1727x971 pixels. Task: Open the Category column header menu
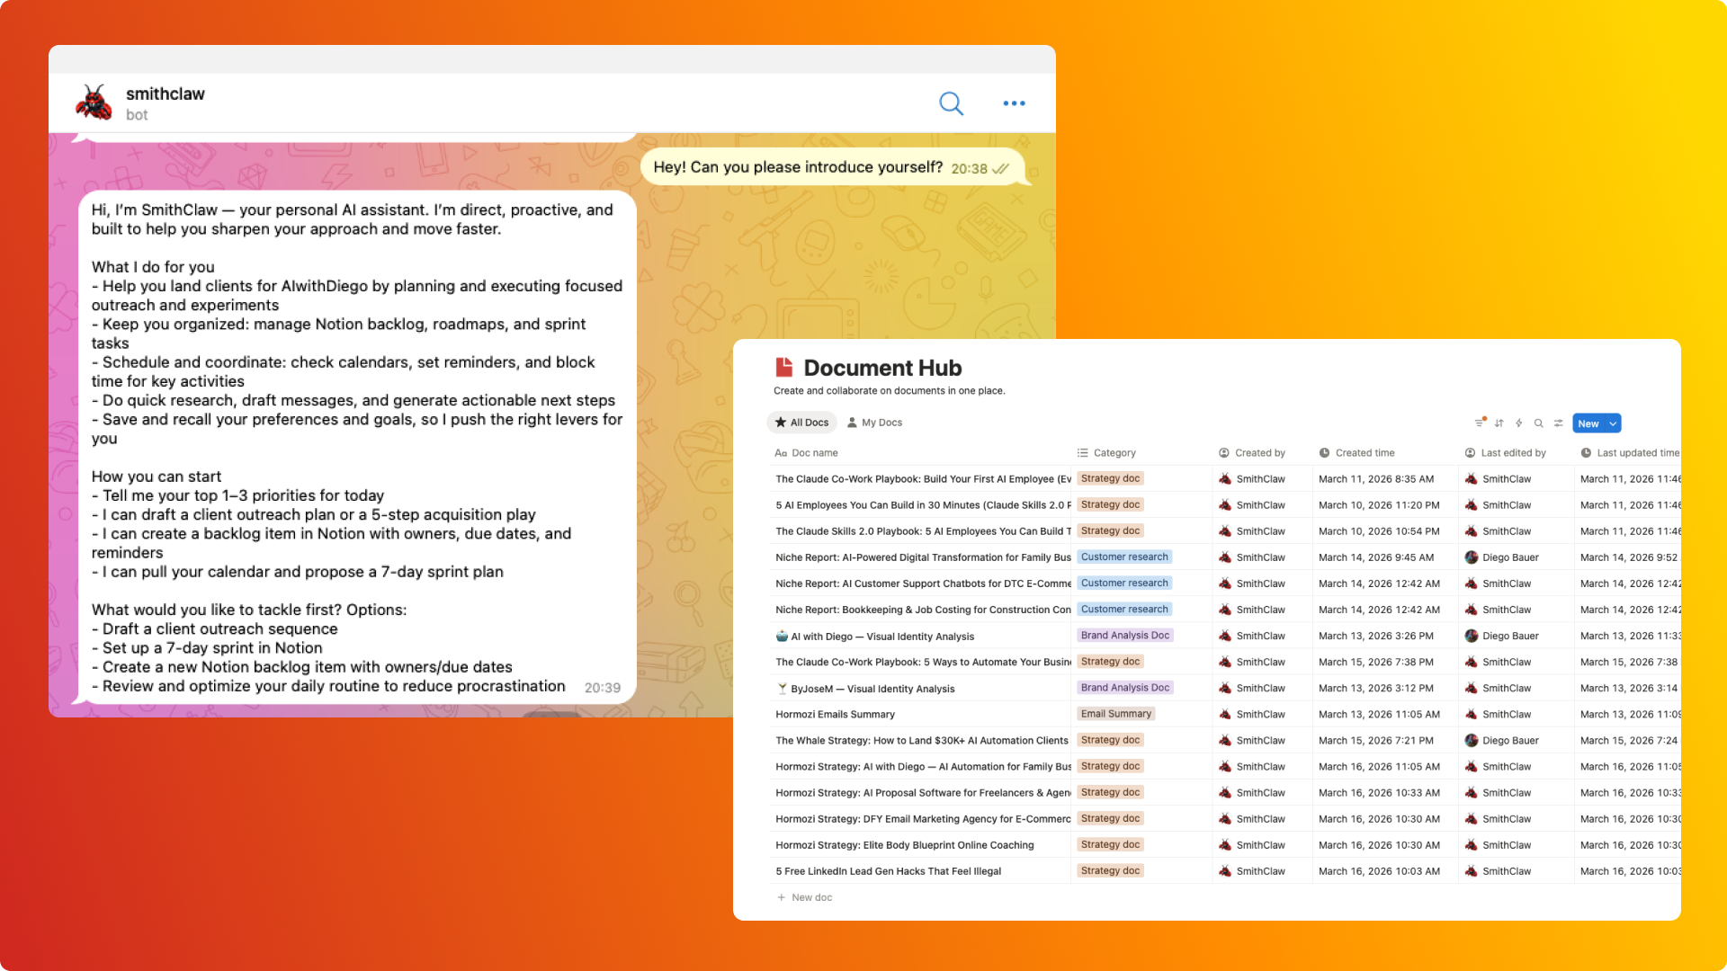[x=1114, y=453]
